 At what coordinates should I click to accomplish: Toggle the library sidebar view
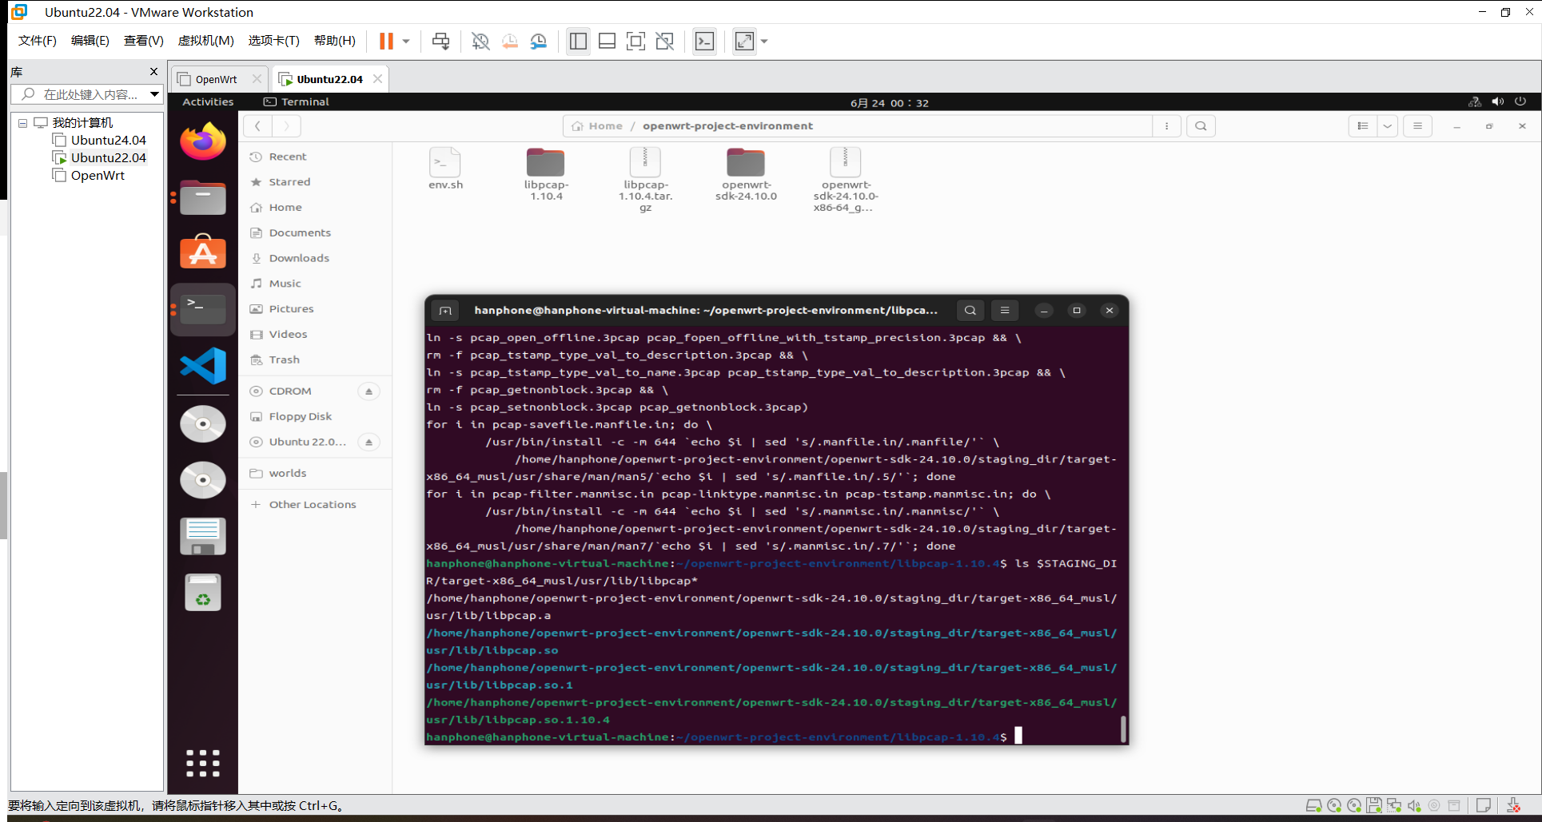click(578, 42)
